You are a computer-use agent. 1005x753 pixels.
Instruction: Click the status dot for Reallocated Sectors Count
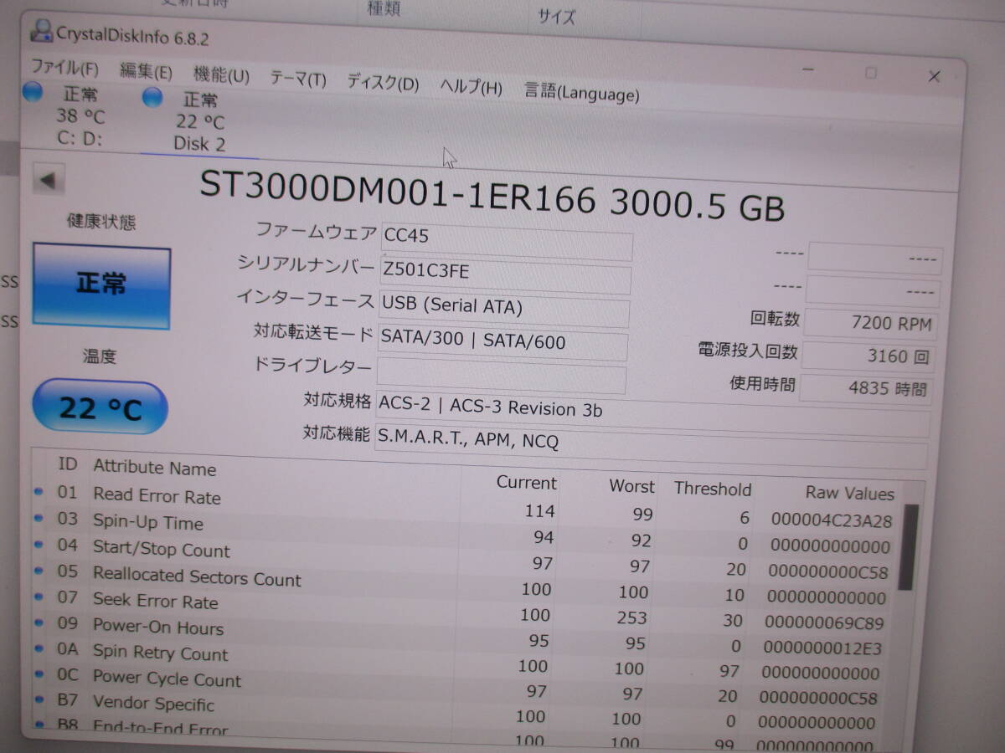point(39,570)
